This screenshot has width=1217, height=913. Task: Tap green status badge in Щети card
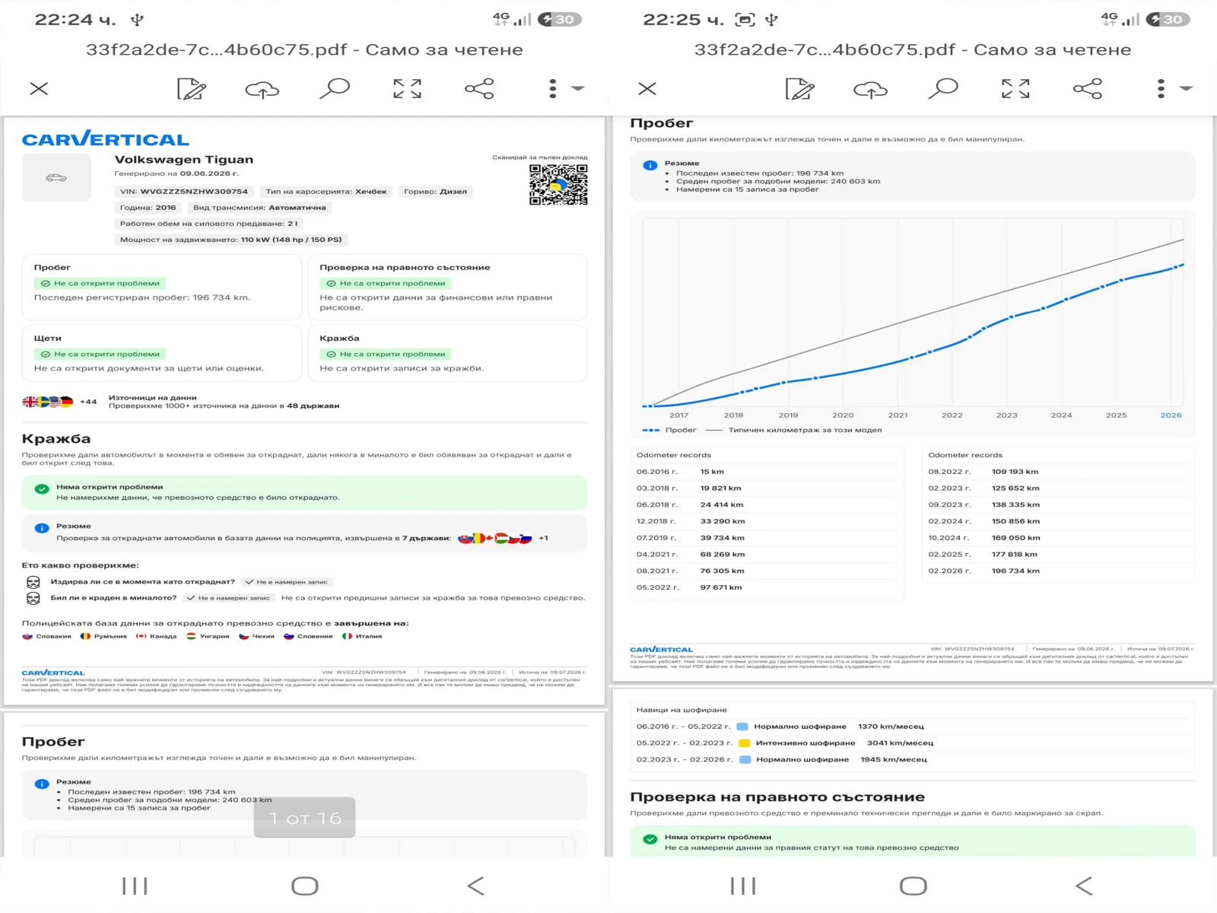click(x=100, y=354)
